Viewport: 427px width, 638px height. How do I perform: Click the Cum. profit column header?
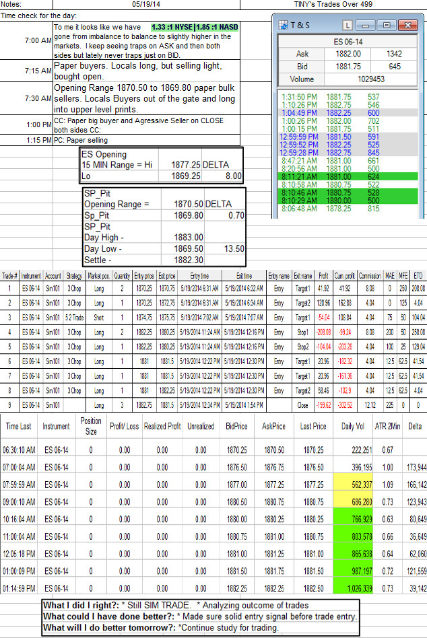click(345, 276)
